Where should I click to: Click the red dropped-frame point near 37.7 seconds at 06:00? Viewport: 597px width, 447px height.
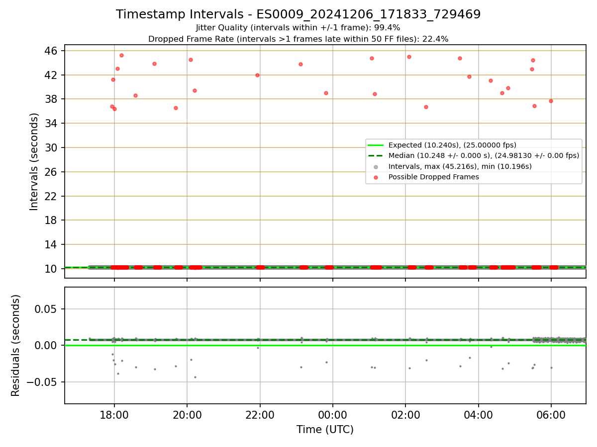tap(551, 101)
